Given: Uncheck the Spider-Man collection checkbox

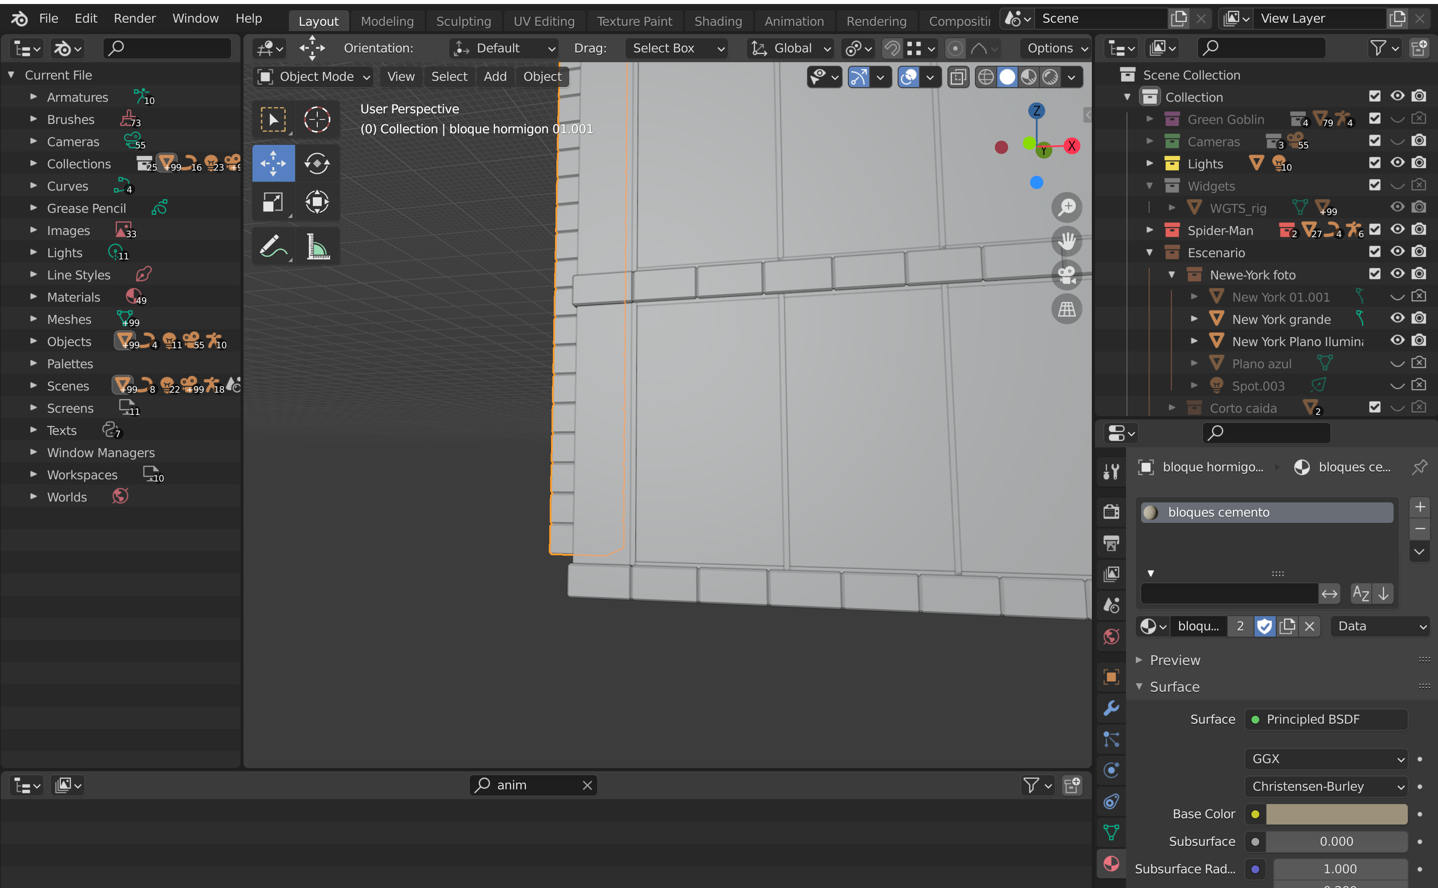Looking at the screenshot, I should pyautogui.click(x=1374, y=230).
